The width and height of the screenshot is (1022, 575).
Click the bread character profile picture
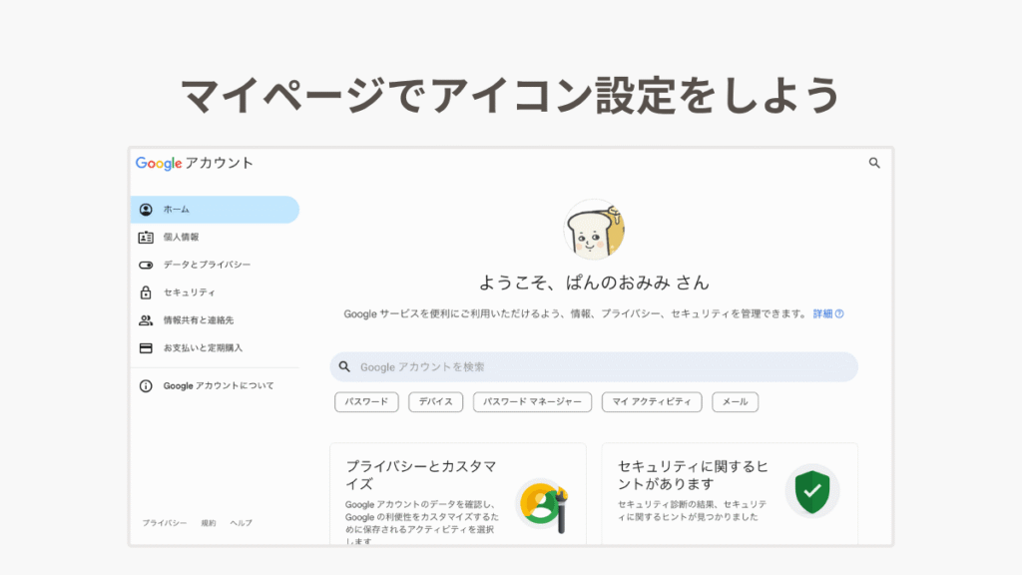pos(594,230)
